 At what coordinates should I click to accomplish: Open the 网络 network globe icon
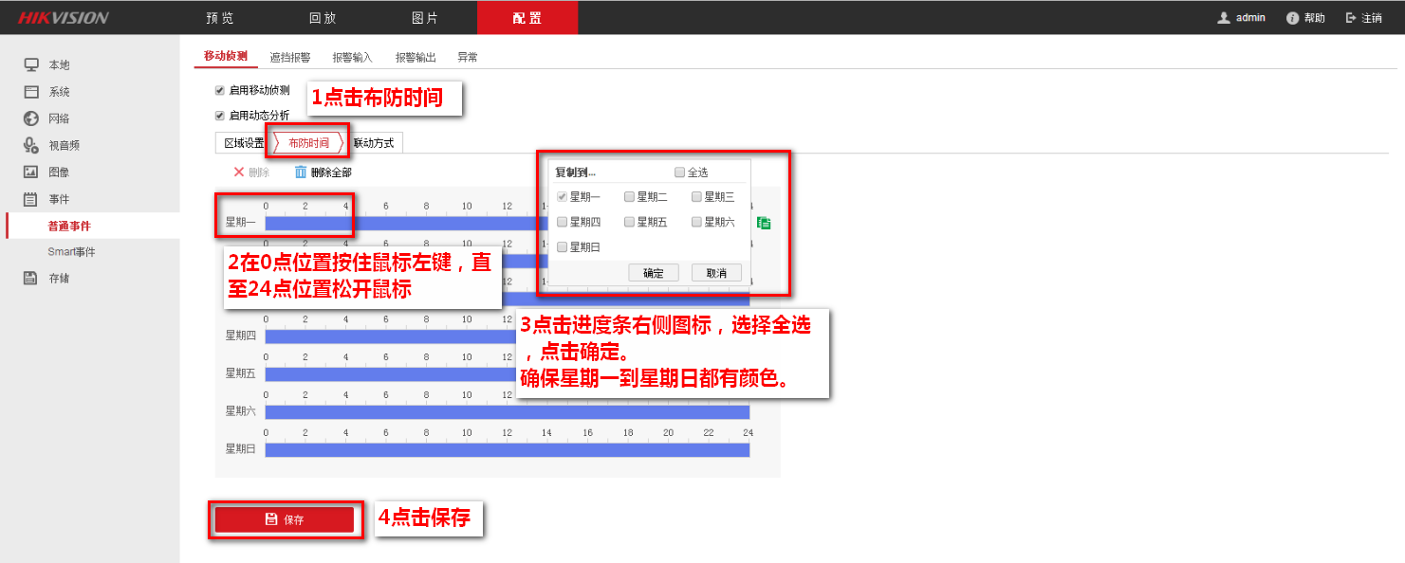coord(31,118)
